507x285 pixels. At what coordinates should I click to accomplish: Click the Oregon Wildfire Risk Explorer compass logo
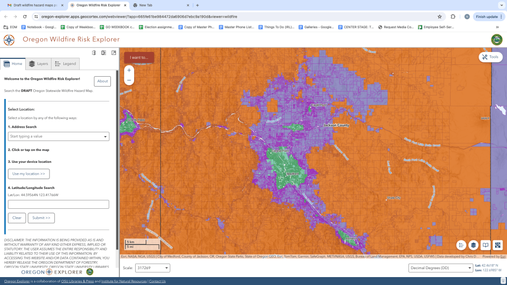tap(9, 40)
